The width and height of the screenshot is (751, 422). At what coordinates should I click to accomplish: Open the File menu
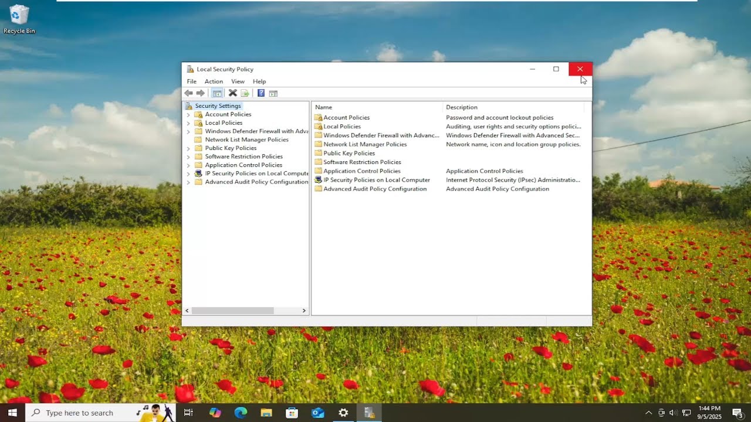(x=192, y=81)
